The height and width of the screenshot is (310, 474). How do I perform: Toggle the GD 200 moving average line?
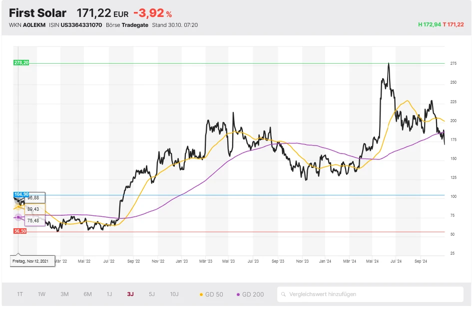(250, 295)
